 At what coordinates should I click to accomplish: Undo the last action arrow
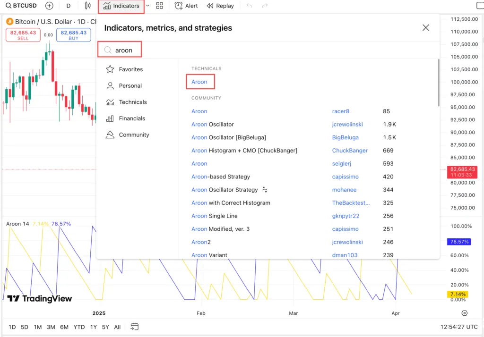[250, 6]
